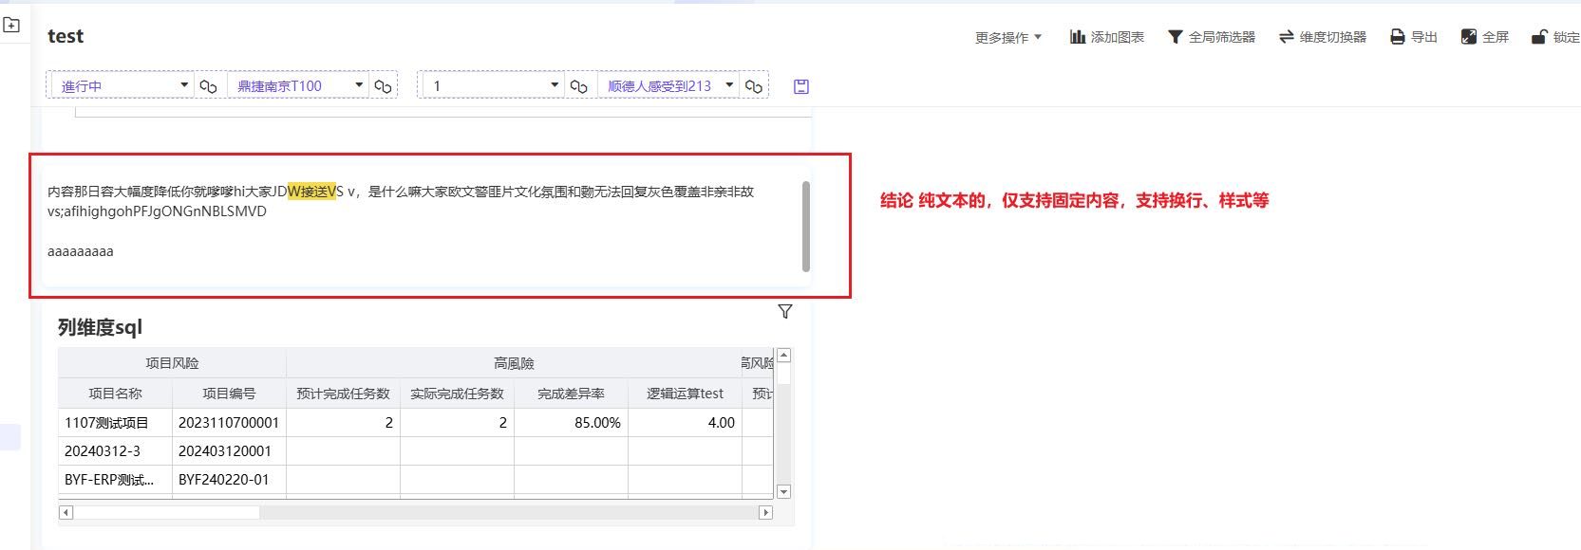Select the 4.00 cell

pos(685,423)
